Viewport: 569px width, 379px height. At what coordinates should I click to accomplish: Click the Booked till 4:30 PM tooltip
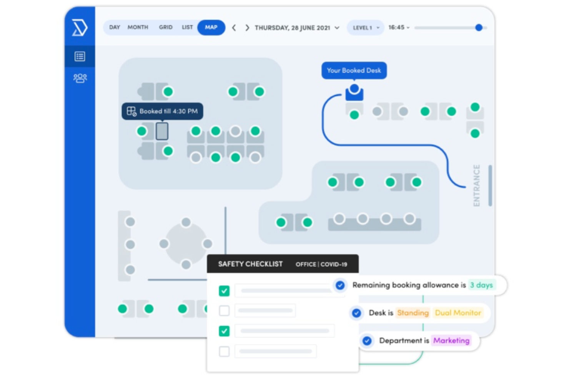click(162, 111)
